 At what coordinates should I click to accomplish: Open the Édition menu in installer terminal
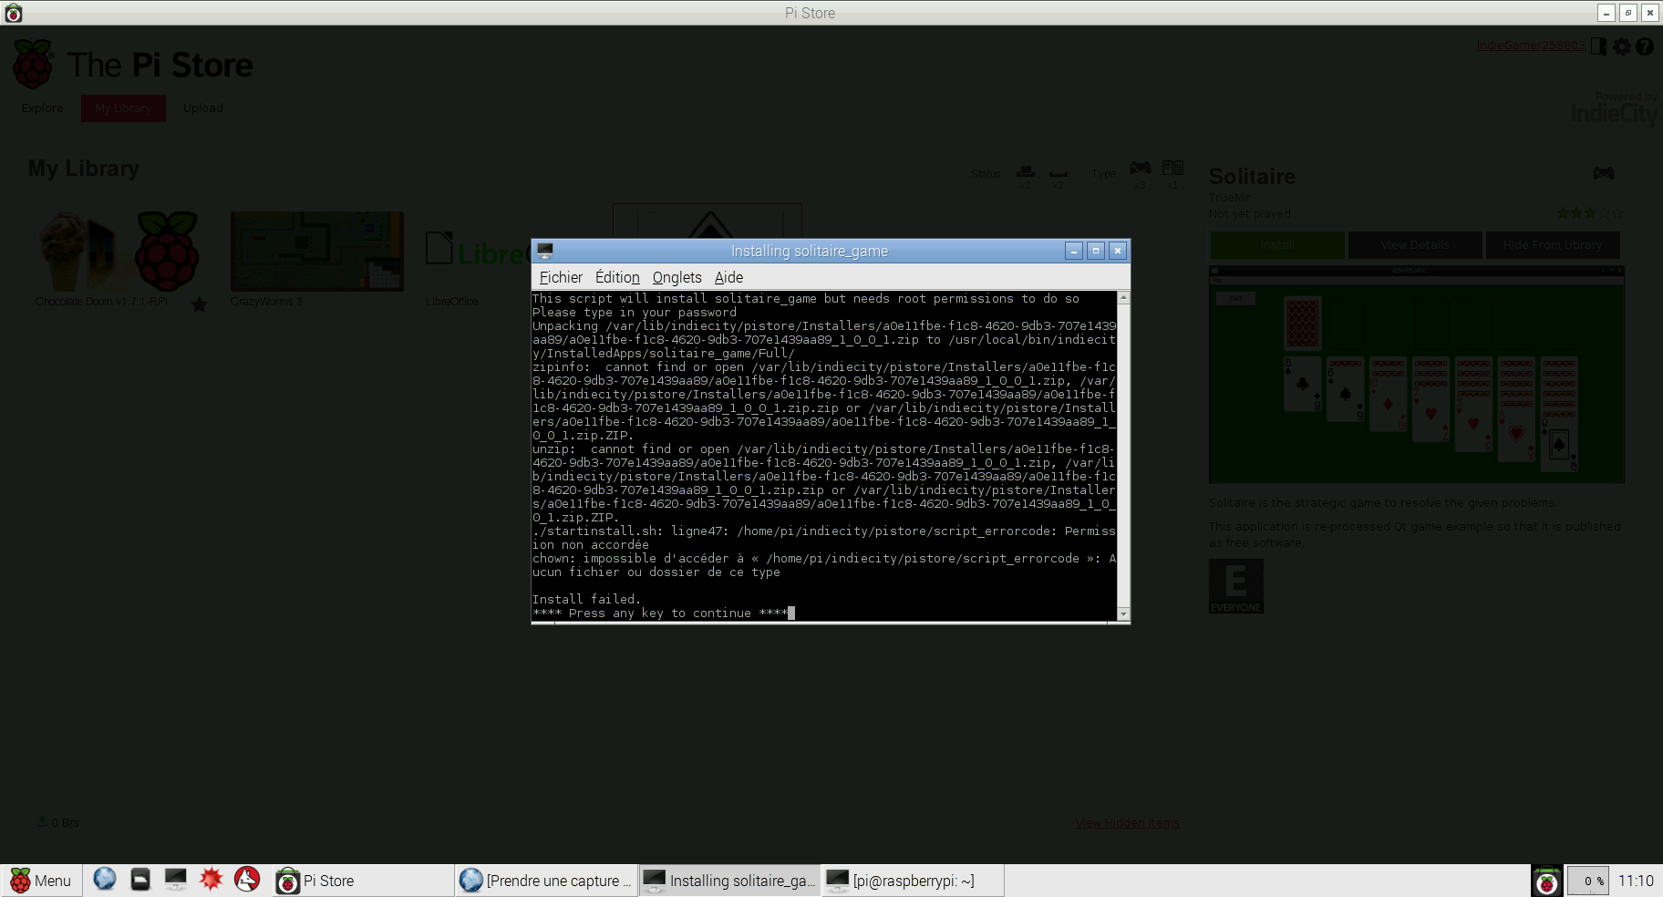point(617,277)
